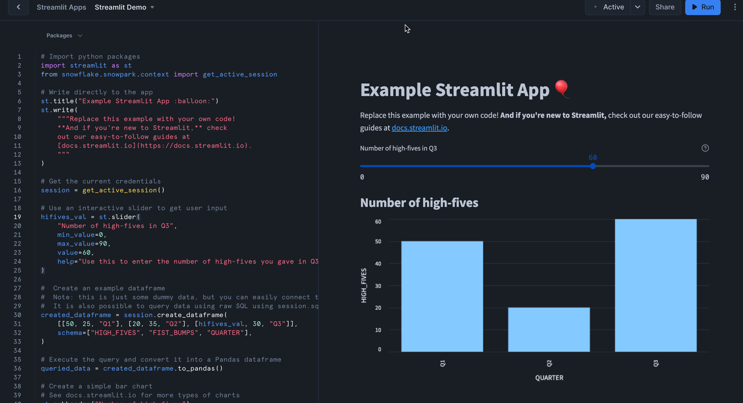Click the Example Streamlit App heading
The image size is (743, 403).
(x=454, y=90)
